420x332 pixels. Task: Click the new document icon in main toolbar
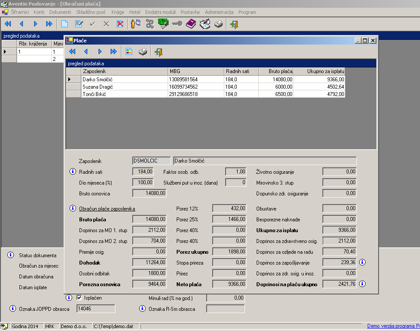pyautogui.click(x=64, y=24)
